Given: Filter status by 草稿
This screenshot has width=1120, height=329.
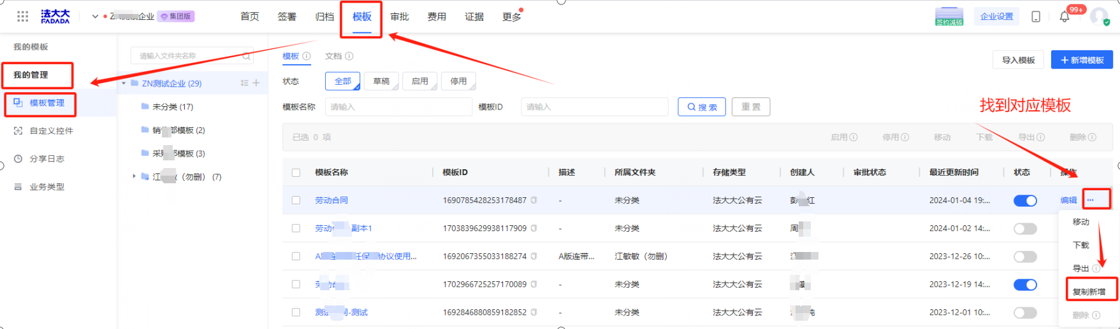Looking at the screenshot, I should pos(382,81).
